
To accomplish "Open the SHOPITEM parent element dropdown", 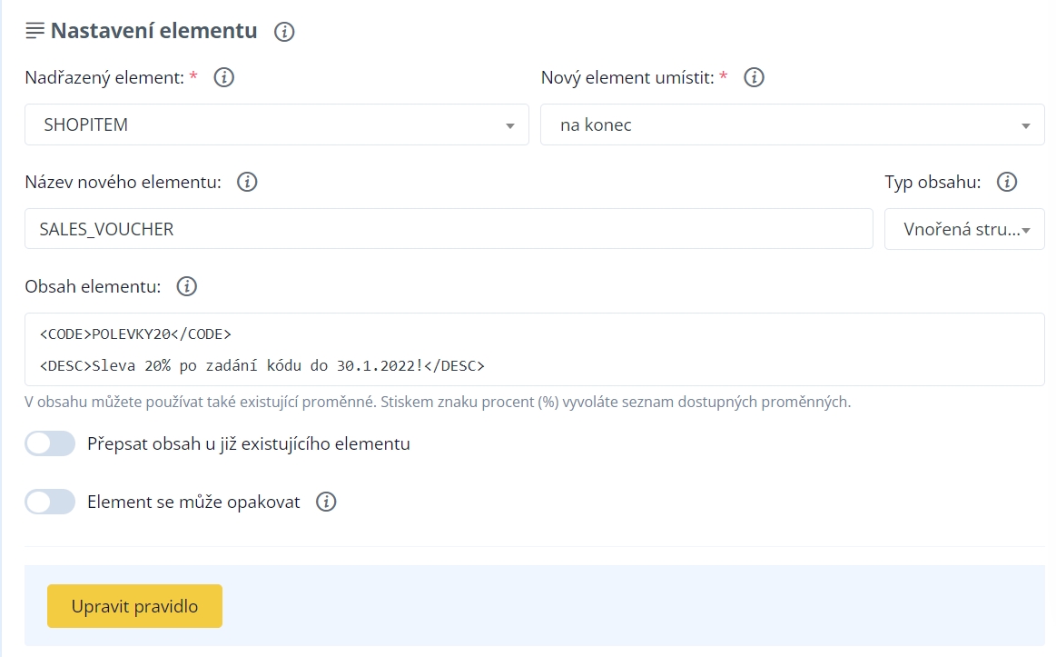I will (276, 125).
